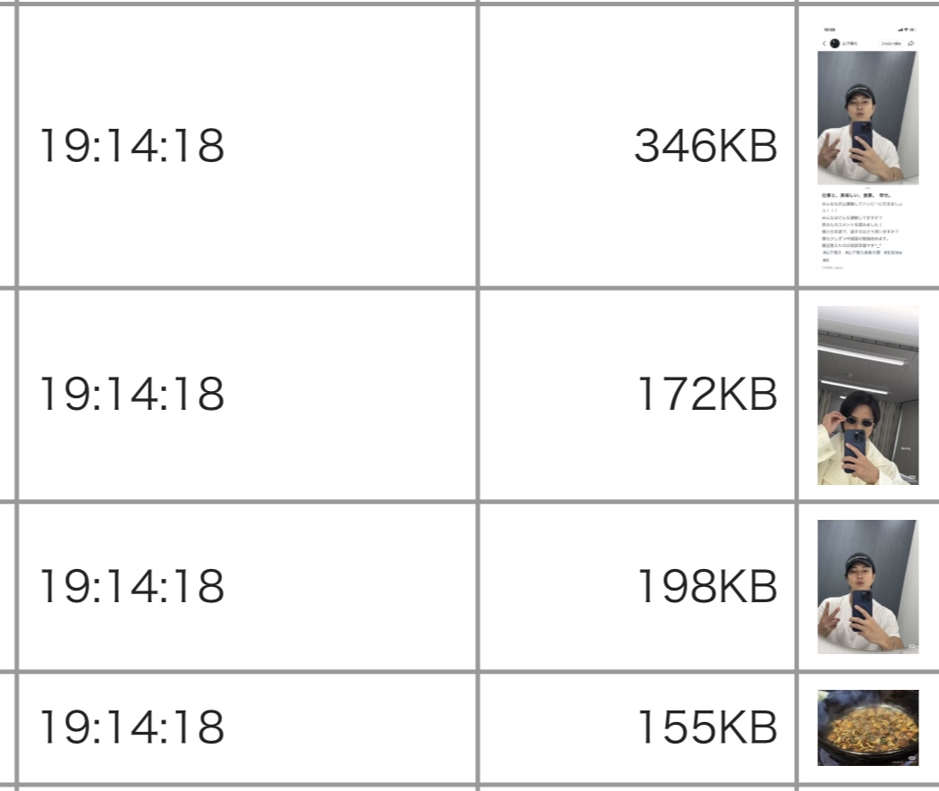Screen dimensions: 939x791
Task: Open the 155KB food dish thumbnail
Action: point(867,727)
